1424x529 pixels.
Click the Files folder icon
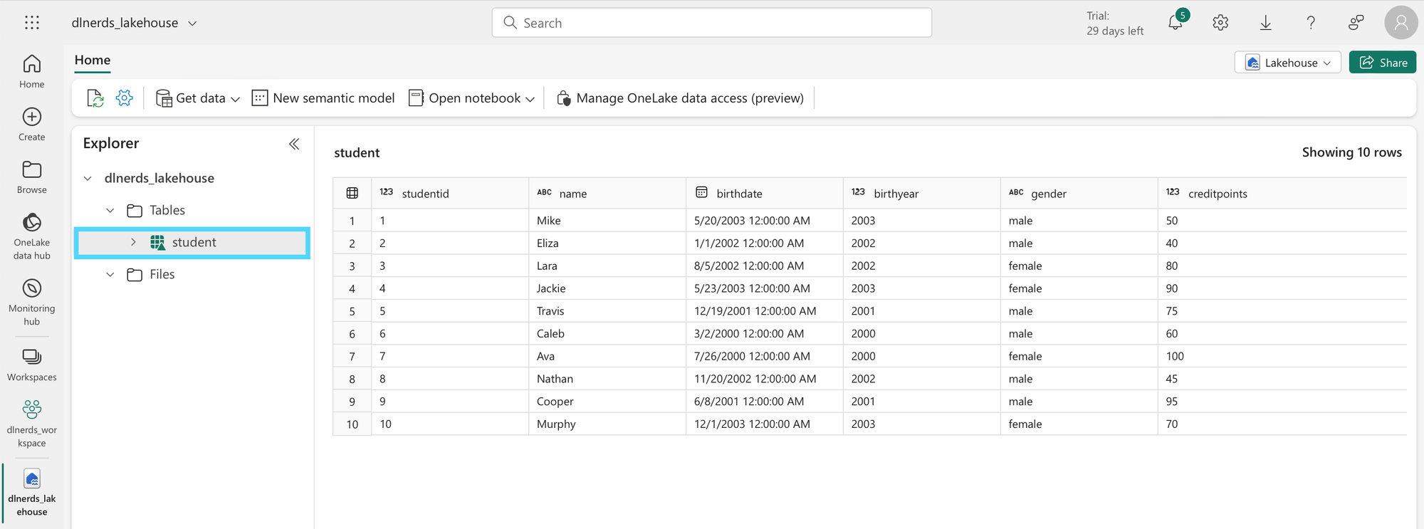point(135,274)
